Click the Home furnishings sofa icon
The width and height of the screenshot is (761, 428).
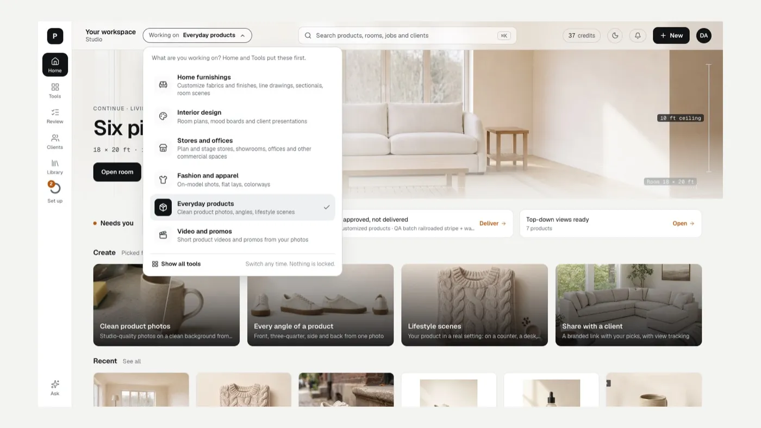(163, 85)
